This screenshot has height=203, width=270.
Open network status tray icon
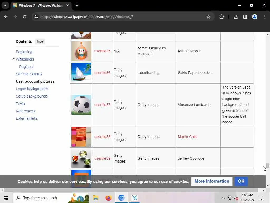click(x=230, y=198)
